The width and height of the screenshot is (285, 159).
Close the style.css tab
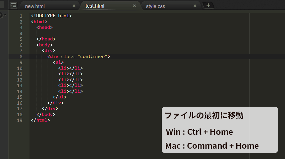195,6
